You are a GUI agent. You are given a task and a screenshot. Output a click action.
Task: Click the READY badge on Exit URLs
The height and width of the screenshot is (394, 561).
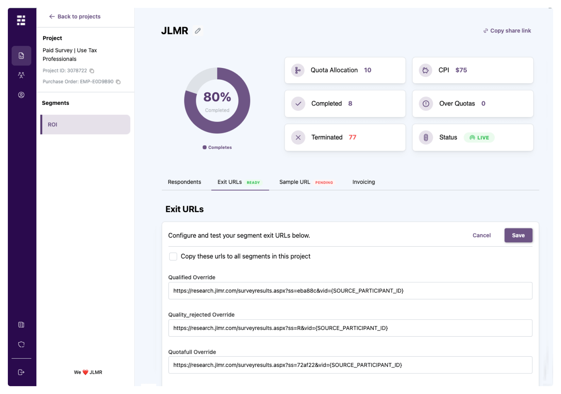253,183
